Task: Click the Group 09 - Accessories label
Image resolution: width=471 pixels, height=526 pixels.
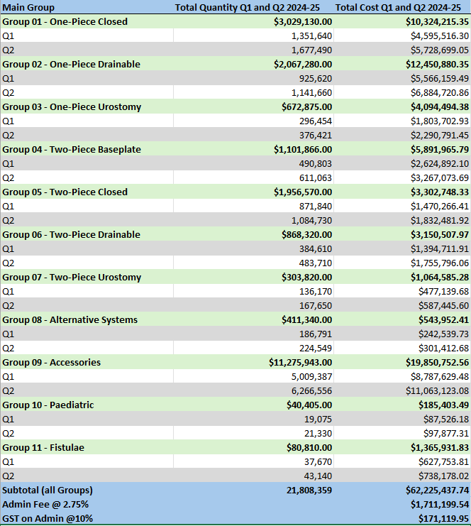Action: (51, 362)
